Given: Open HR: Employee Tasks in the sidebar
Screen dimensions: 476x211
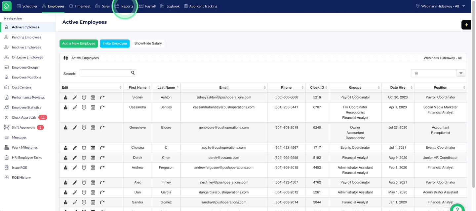Looking at the screenshot, I should (27, 158).
